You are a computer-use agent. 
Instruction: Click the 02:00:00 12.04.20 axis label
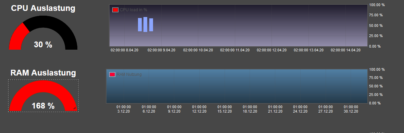272,50
